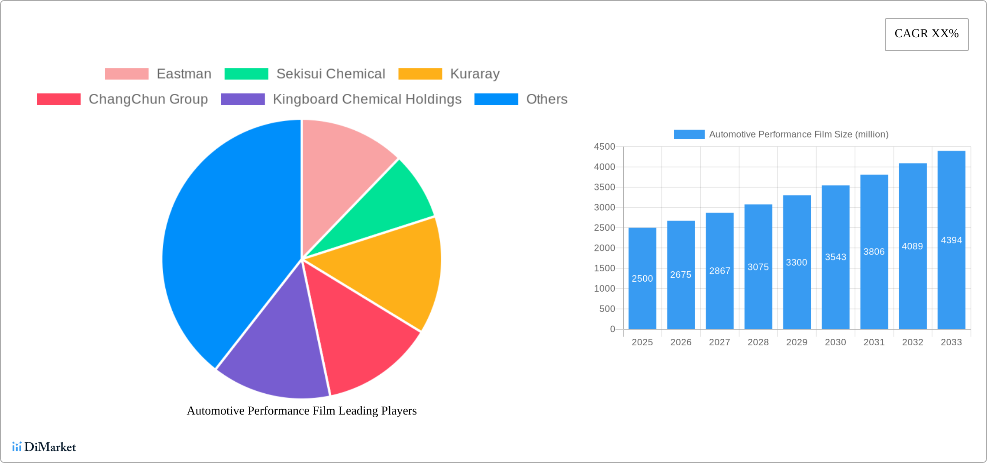Toggle the Others series visibility in legend
Image resolution: width=987 pixels, height=463 pixels.
coord(546,99)
